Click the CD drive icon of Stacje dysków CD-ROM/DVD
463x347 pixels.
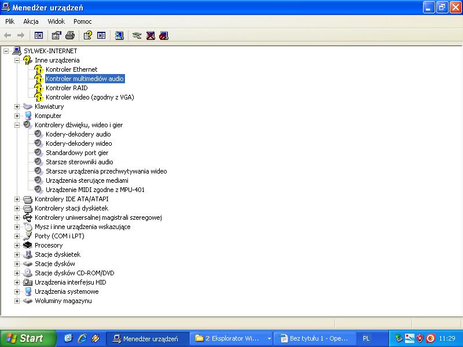[x=28, y=273]
